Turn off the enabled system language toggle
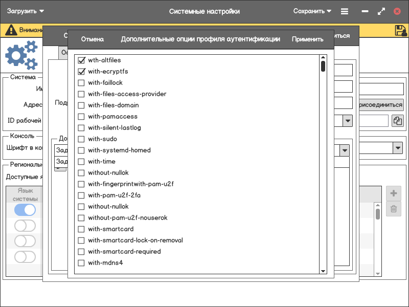This screenshot has width=409, height=307. (x=25, y=210)
